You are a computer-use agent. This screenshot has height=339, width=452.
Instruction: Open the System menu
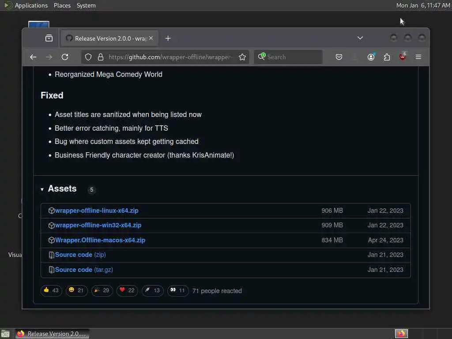[86, 5]
